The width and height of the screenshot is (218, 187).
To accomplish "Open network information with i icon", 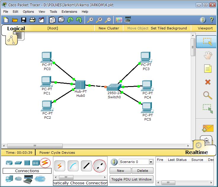I will coord(203,20).
